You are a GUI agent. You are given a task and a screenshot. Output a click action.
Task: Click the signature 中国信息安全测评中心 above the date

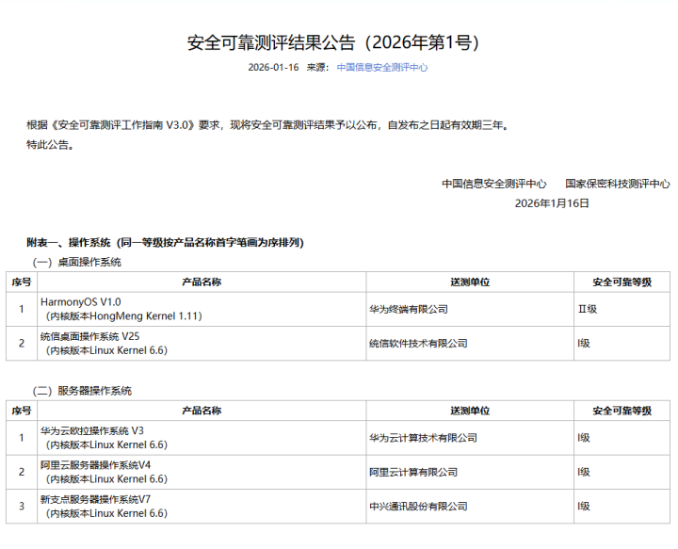click(x=493, y=185)
